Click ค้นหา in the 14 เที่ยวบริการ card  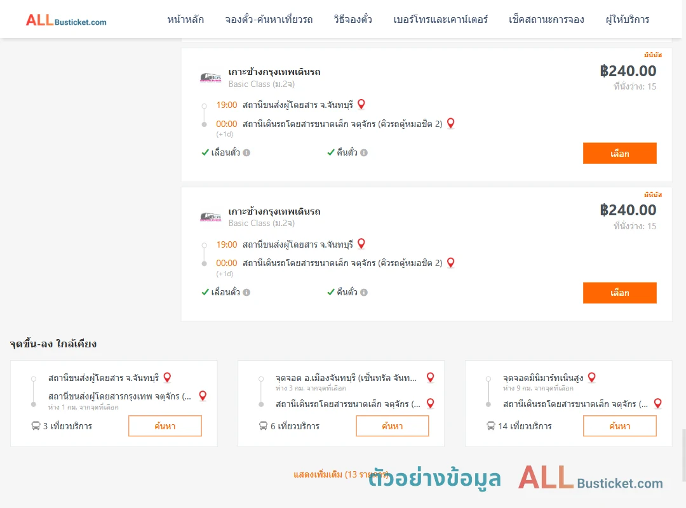[x=619, y=425]
